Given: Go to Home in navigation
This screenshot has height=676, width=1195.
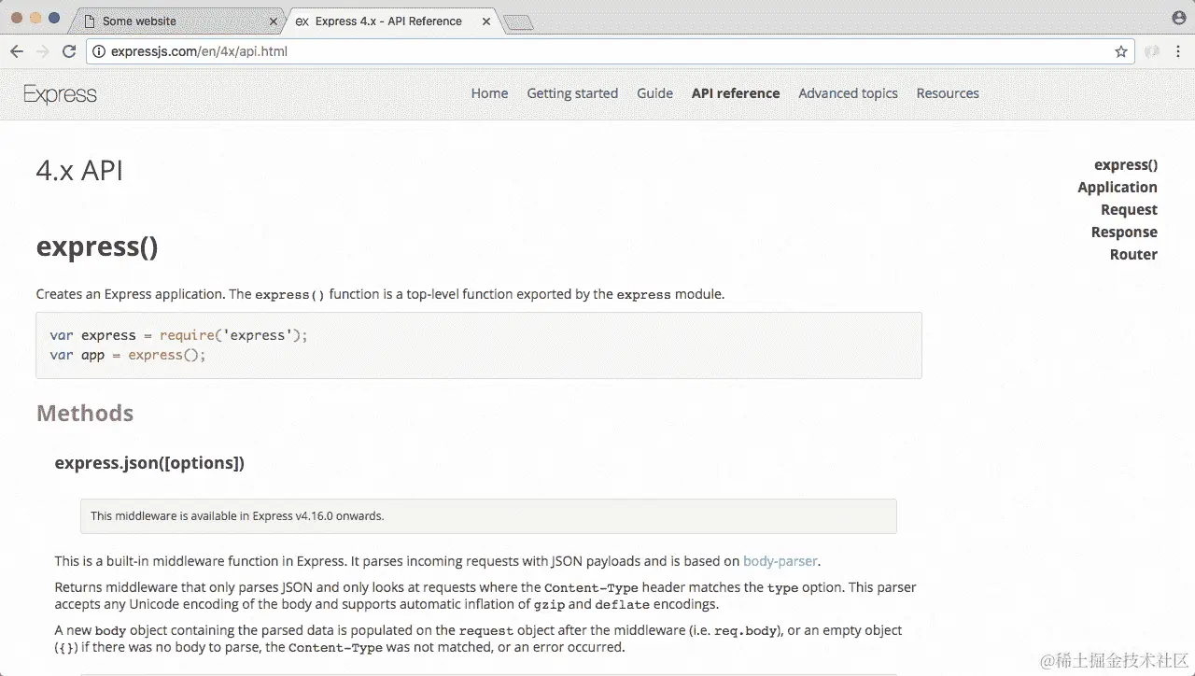Looking at the screenshot, I should [x=489, y=93].
